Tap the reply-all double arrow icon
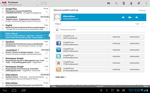Screen dimensions: 150x93 click(130, 17)
